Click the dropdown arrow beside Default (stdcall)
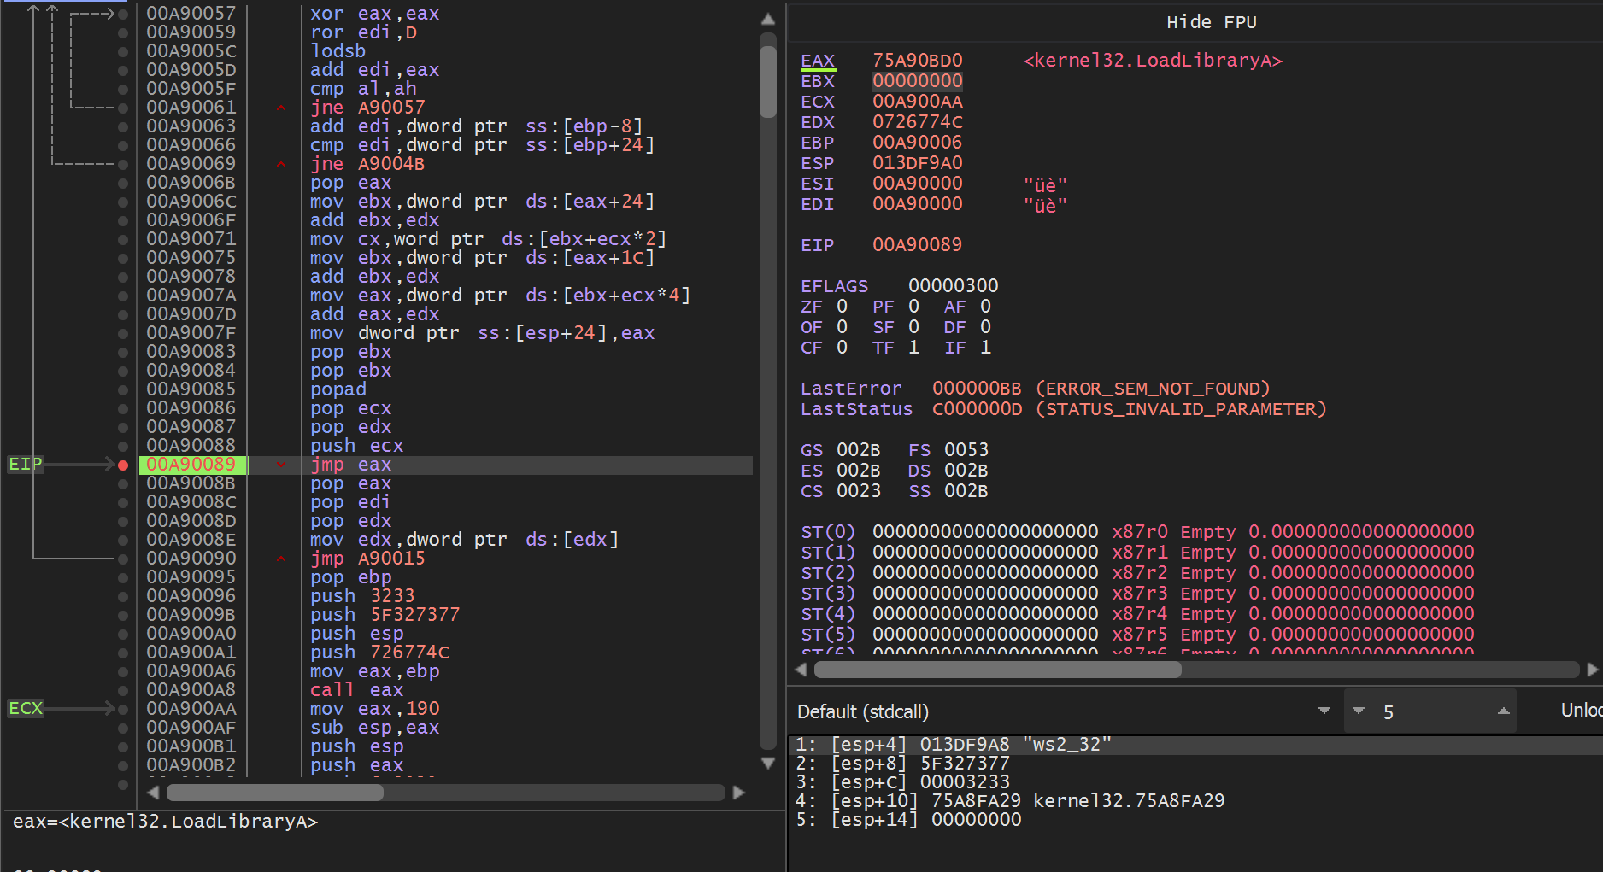Viewport: 1603px width, 872px height. click(1325, 711)
